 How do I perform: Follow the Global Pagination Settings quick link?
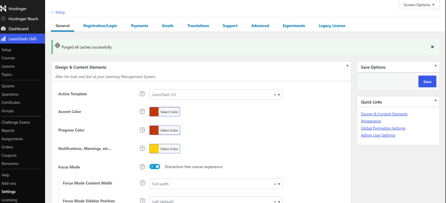[383, 128]
